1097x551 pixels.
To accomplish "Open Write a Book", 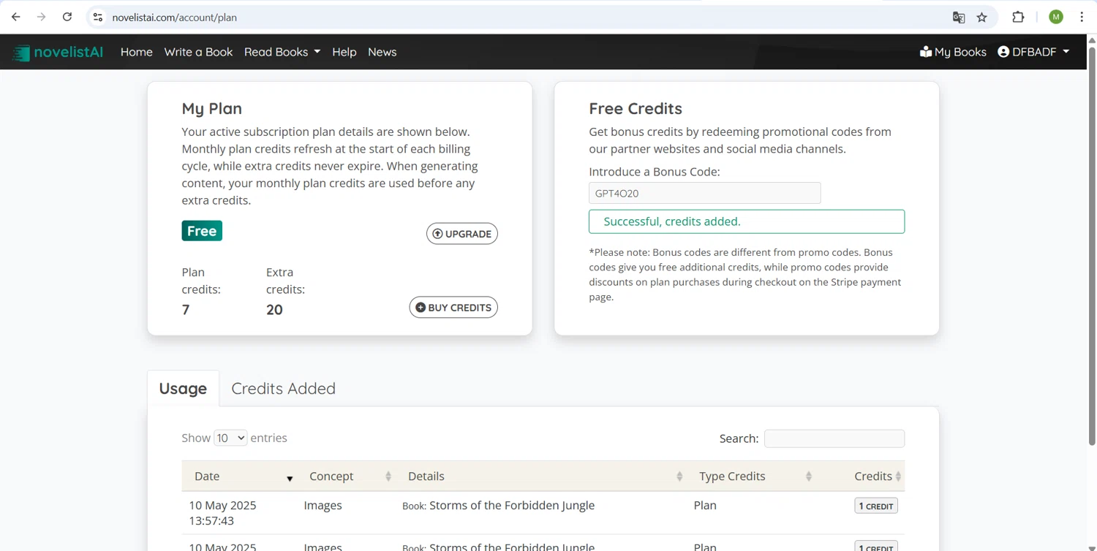I will click(198, 52).
